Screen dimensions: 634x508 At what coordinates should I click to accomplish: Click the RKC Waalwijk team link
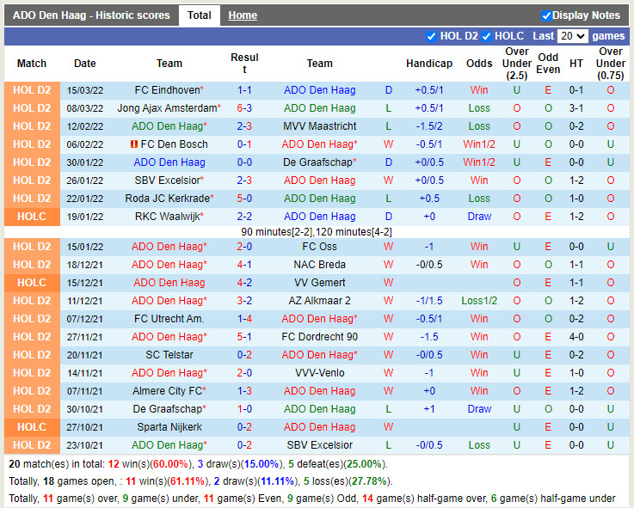(x=167, y=217)
